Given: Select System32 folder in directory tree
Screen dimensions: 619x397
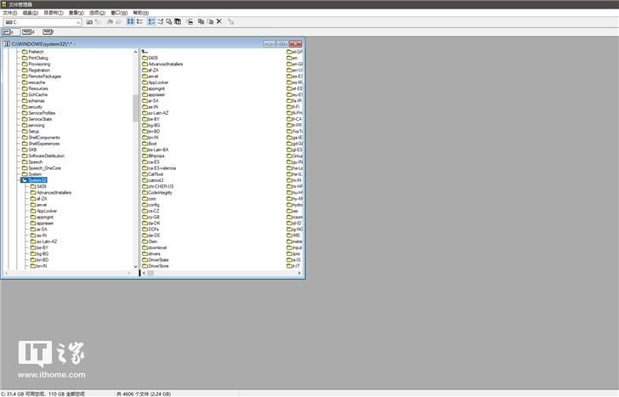Looking at the screenshot, I should coord(37,180).
